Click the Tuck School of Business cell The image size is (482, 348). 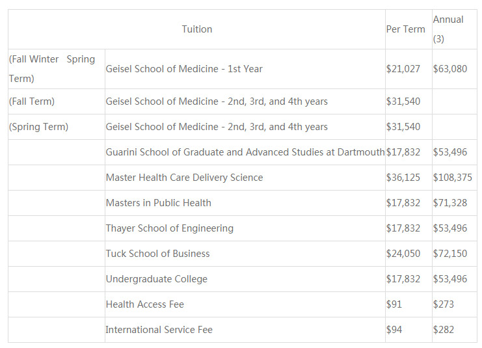[158, 254]
